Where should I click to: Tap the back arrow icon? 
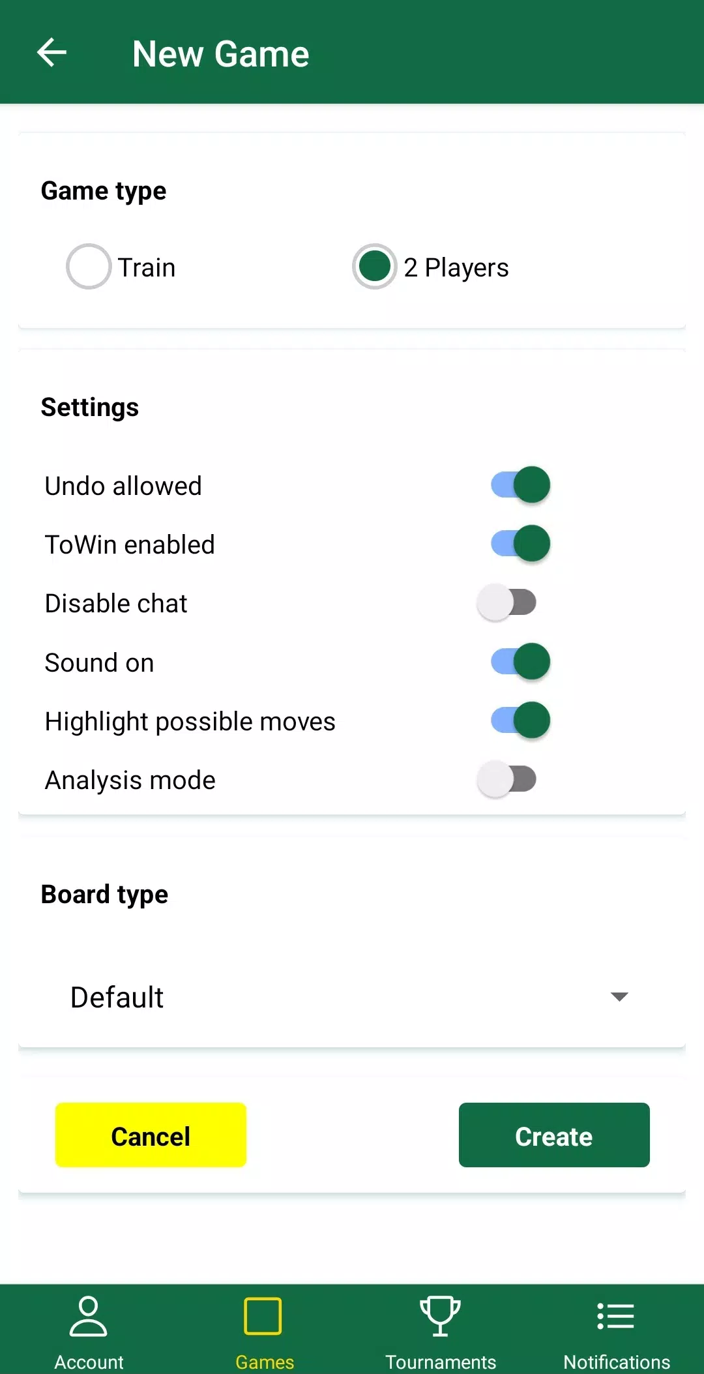pyautogui.click(x=52, y=53)
